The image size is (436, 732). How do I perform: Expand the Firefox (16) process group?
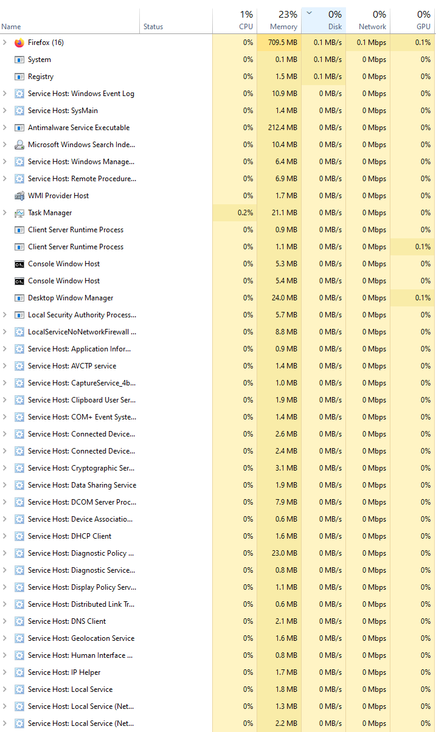tap(5, 43)
